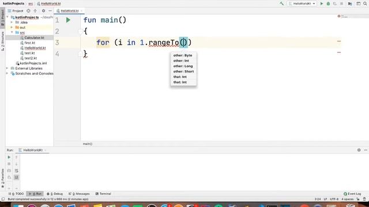Hide the Project panel with minus icon

[x=50, y=11]
